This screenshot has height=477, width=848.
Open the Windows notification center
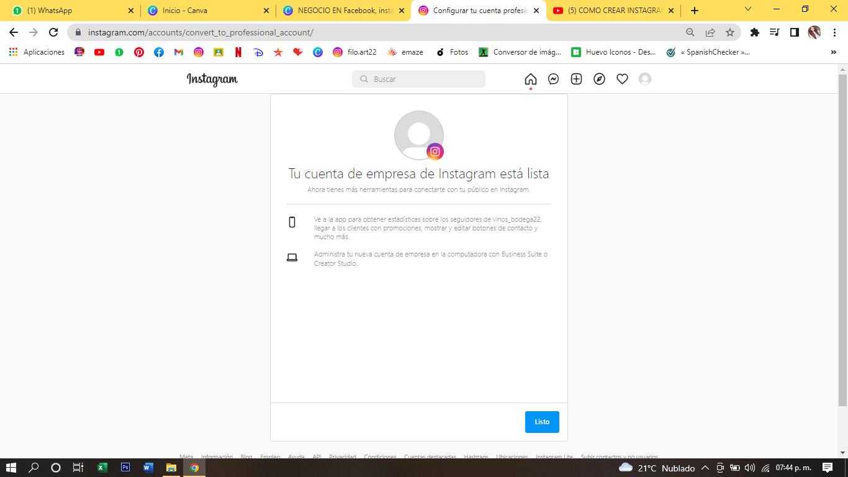pyautogui.click(x=828, y=468)
